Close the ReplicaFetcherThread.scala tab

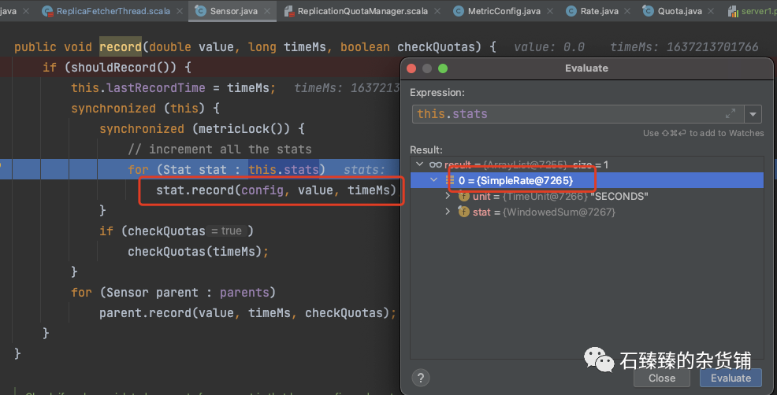180,11
